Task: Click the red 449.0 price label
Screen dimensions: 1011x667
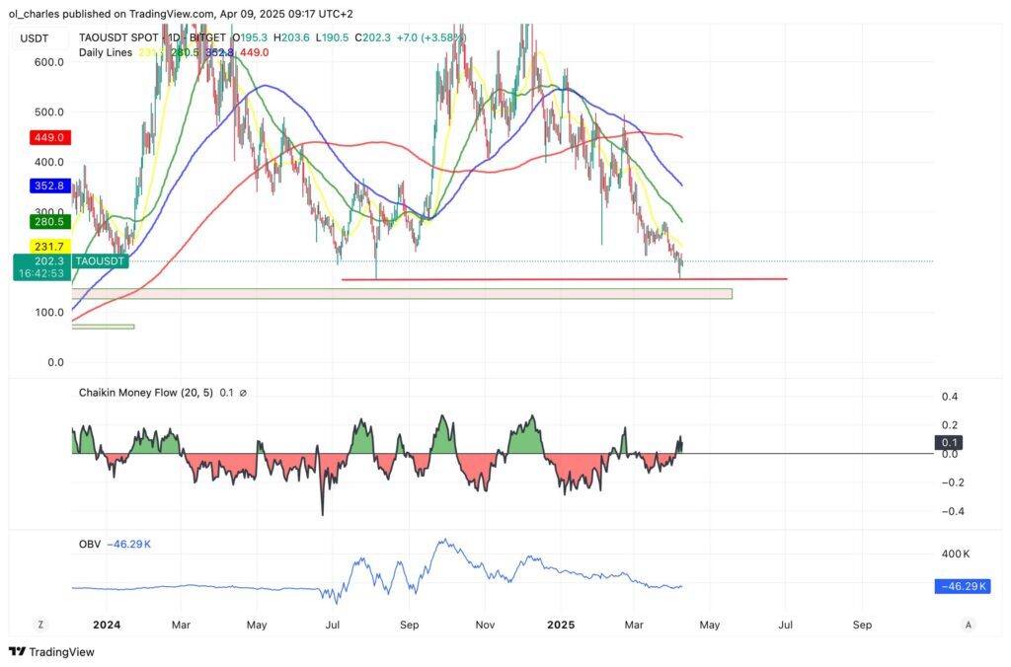Action: (46, 138)
